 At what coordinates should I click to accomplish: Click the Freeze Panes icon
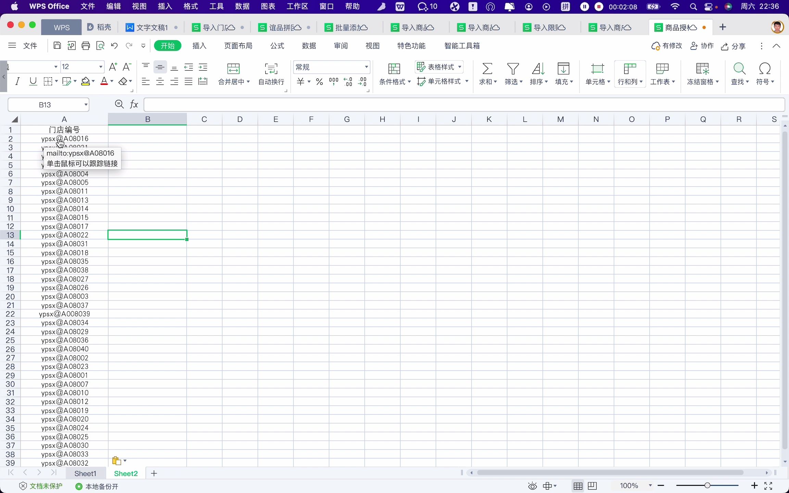[702, 68]
